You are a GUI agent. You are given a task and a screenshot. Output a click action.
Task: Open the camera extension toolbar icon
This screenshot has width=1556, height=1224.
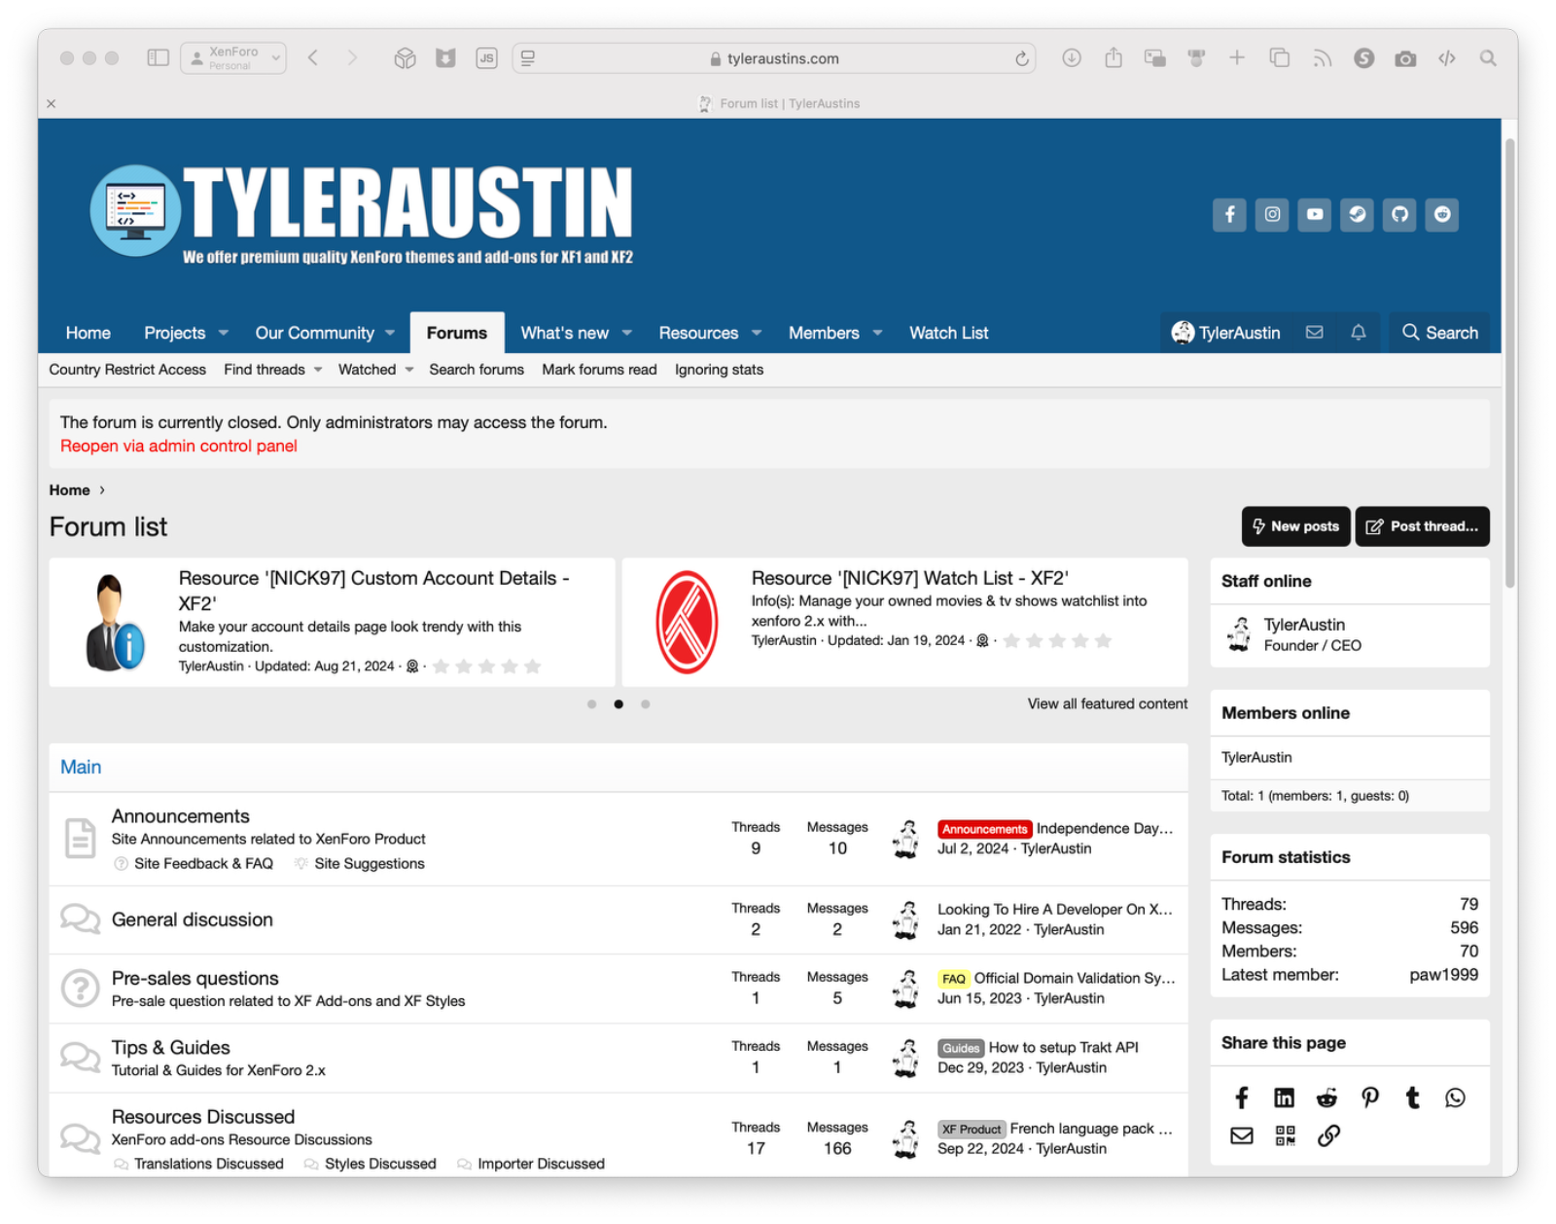[1405, 58]
